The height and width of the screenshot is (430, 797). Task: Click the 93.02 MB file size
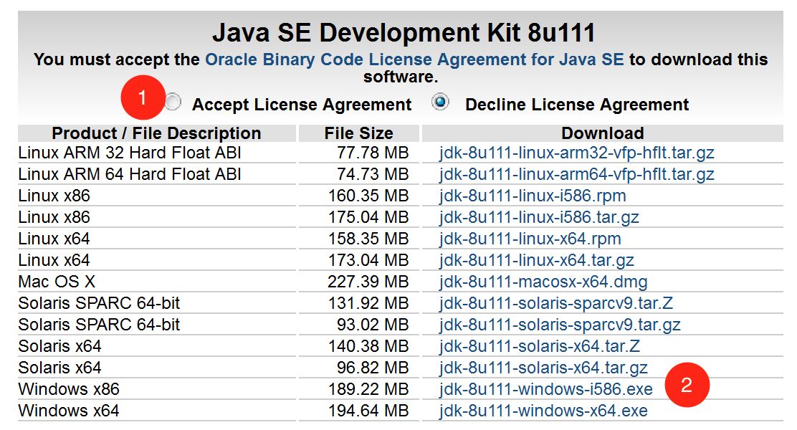(x=373, y=324)
